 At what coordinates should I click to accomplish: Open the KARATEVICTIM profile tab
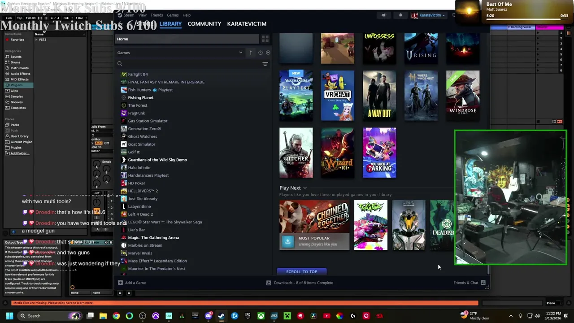(x=247, y=24)
